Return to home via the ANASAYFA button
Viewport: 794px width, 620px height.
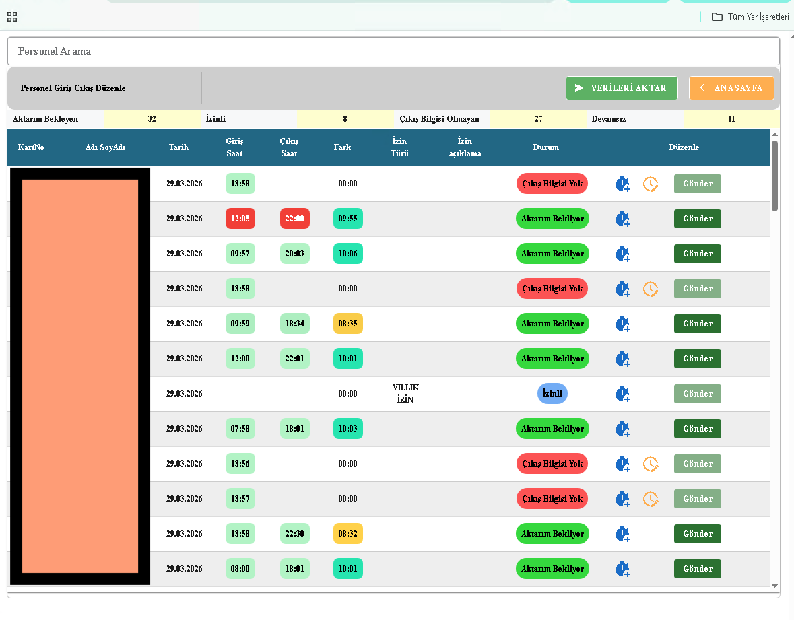point(731,88)
